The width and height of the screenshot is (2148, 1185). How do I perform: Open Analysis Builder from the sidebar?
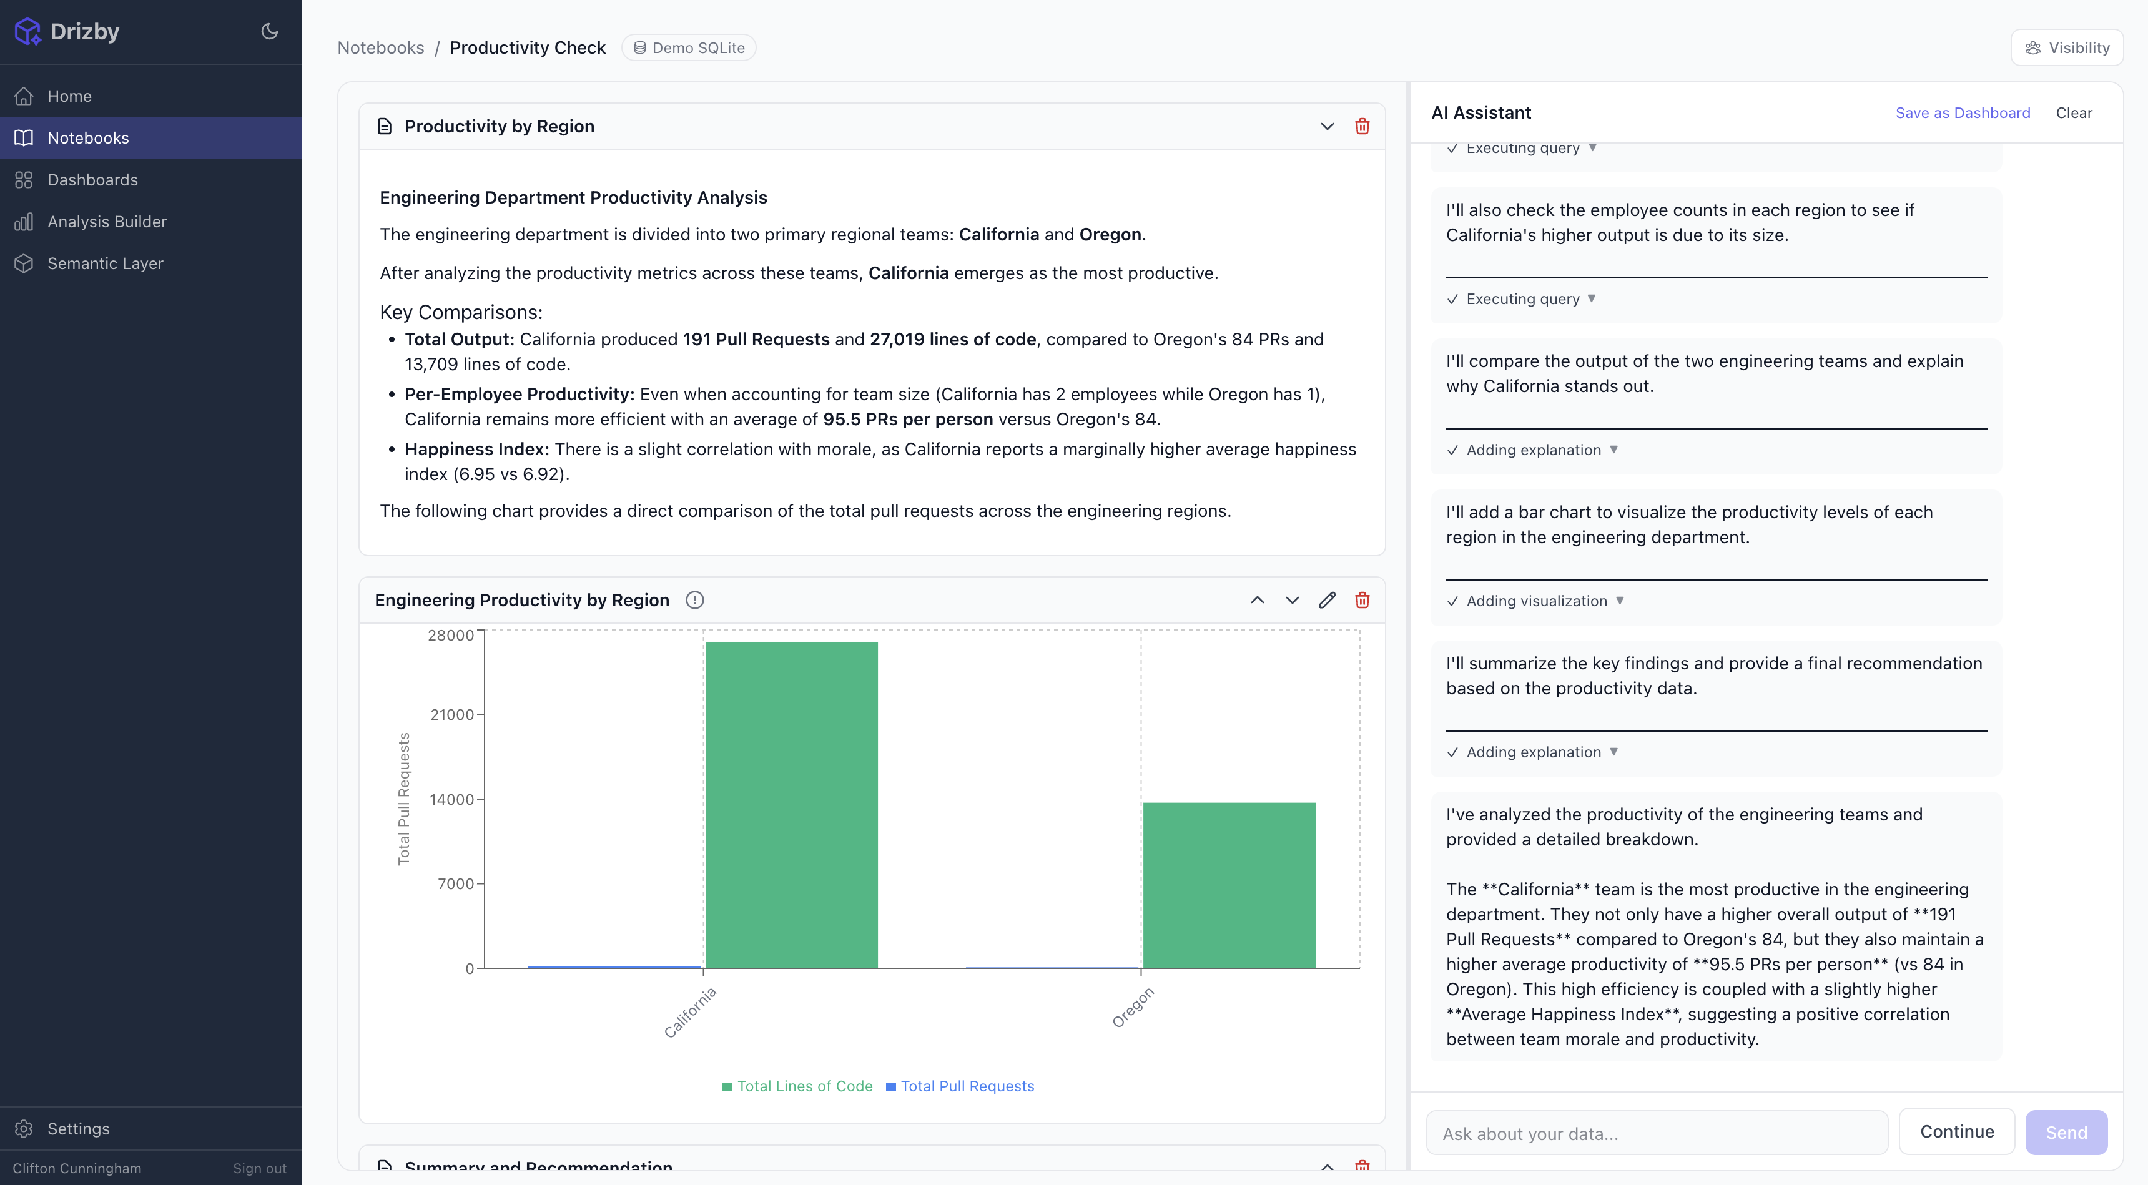click(x=107, y=221)
